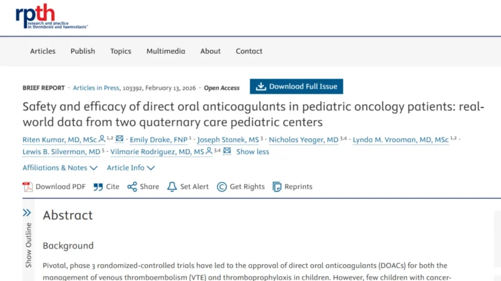Viewport: 501px width, 281px height.
Task: Open the Multimedia menu
Action: coord(166,51)
